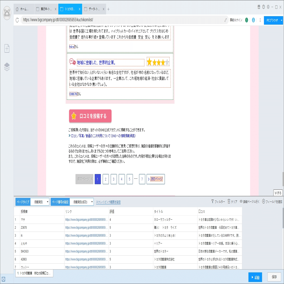Select the cell カローラフィルダー

pyautogui.click(x=175, y=220)
